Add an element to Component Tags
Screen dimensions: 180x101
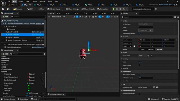[154, 87]
